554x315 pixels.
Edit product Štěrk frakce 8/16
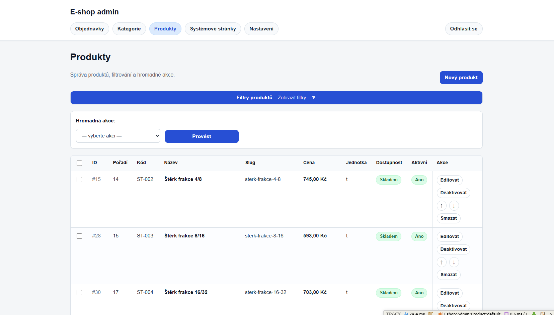pyautogui.click(x=450, y=236)
